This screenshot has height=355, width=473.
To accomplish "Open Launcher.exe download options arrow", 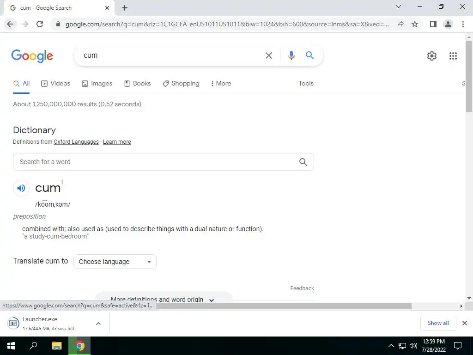I will pos(98,324).
